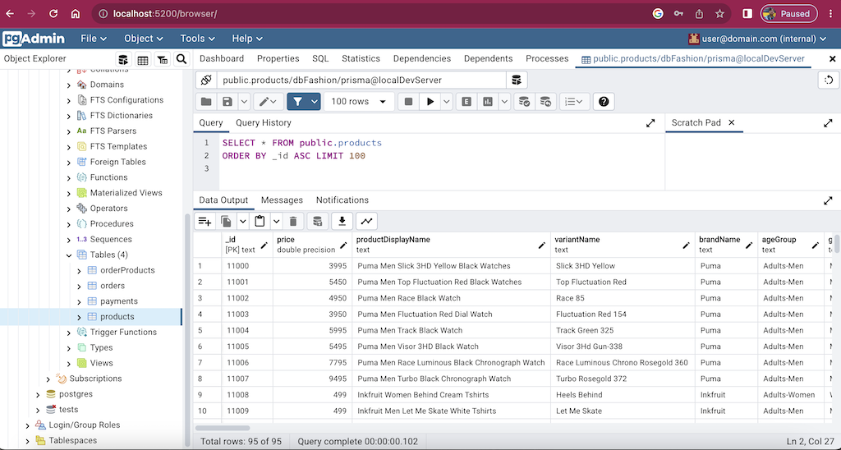Click the Save Data Changes database icon
The width and height of the screenshot is (841, 450).
point(317,221)
